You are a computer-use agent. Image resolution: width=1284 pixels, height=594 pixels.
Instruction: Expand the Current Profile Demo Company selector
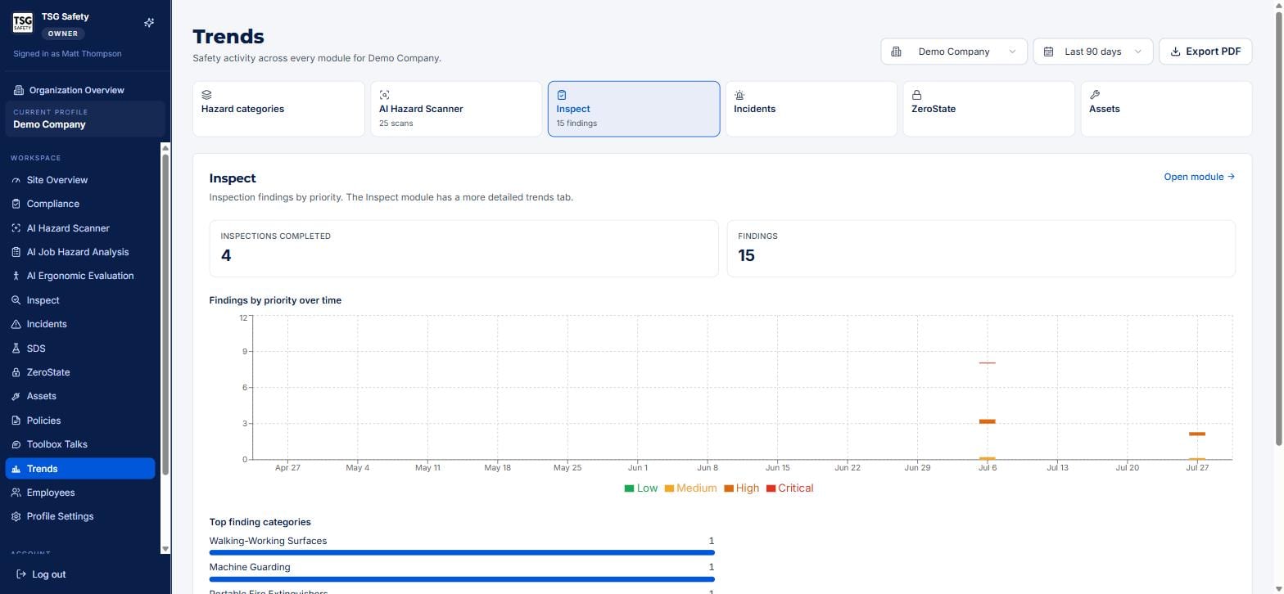(x=85, y=119)
